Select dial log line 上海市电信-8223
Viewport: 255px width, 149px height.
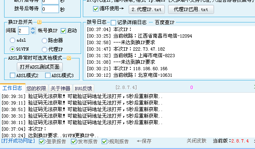(x=131, y=56)
